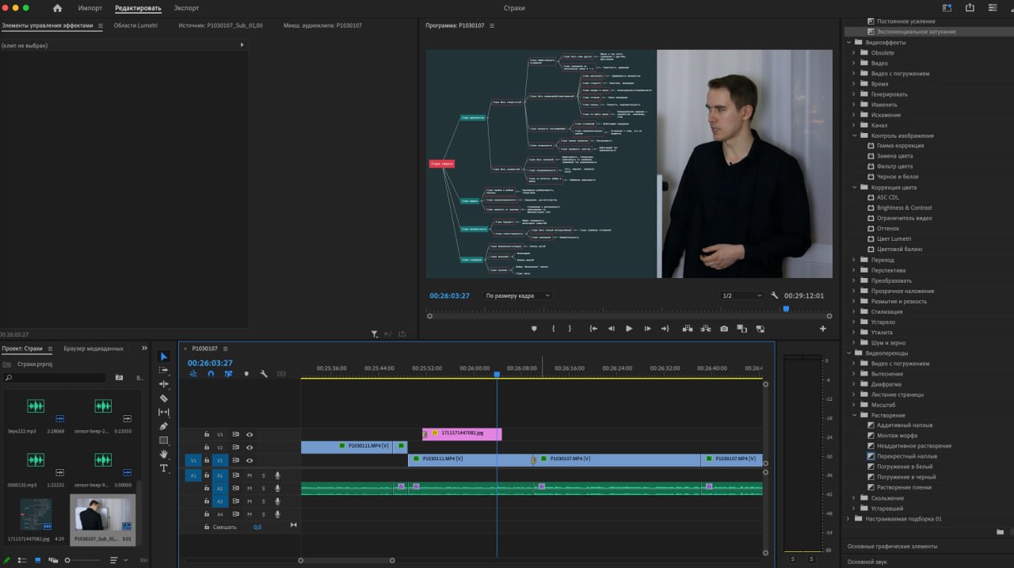Hide track V3 using its eye icon
Viewport: 1014px width, 568px height.
tap(250, 434)
